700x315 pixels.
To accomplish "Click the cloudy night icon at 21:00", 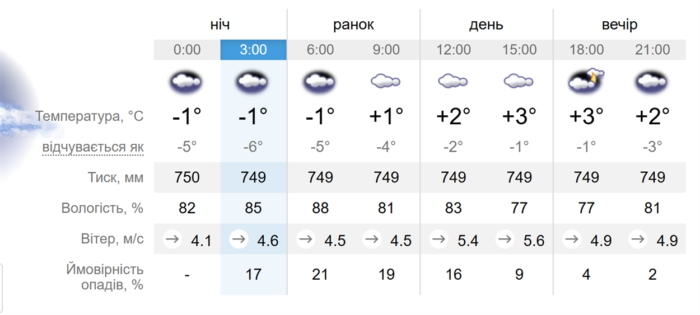I will 652,82.
